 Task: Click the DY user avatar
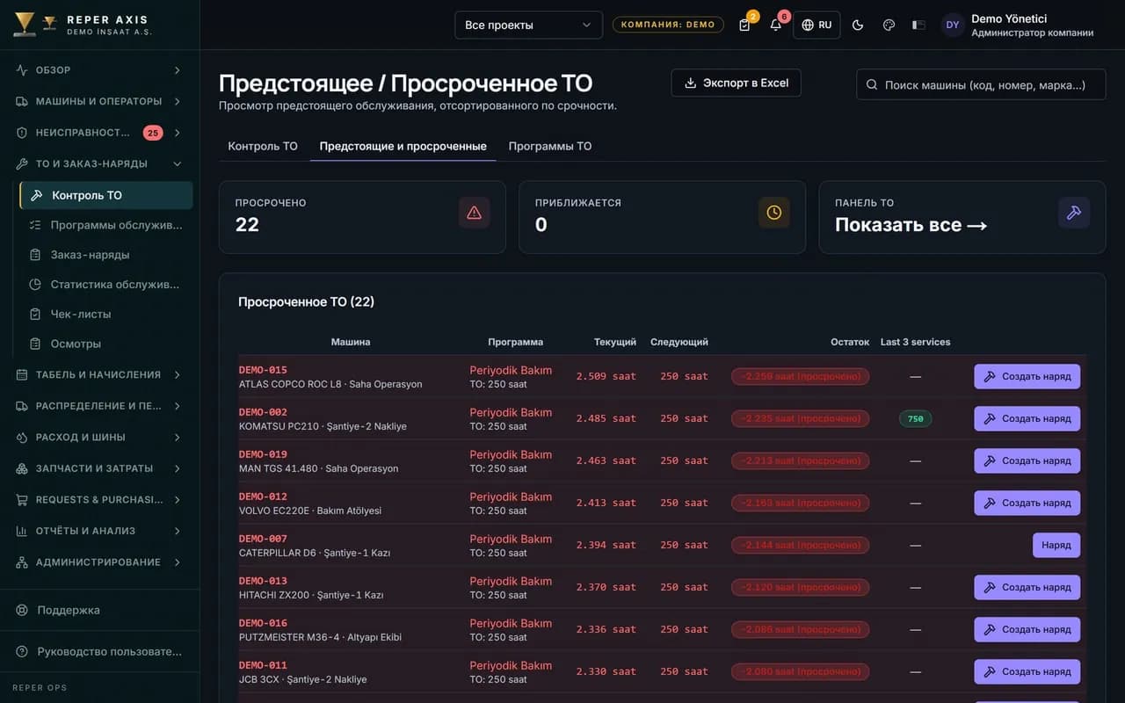953,25
